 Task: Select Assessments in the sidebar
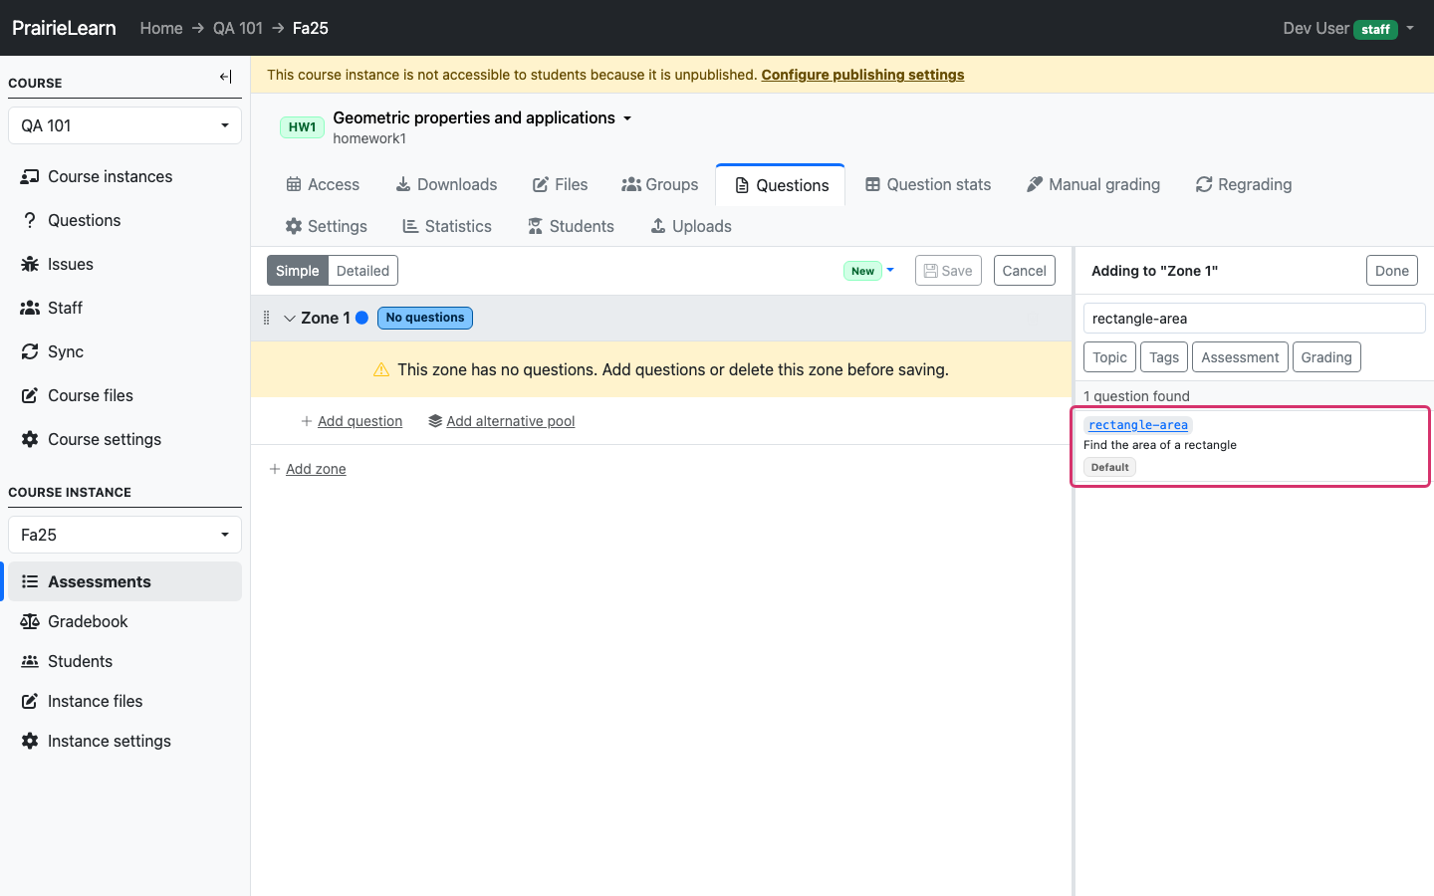[124, 581]
